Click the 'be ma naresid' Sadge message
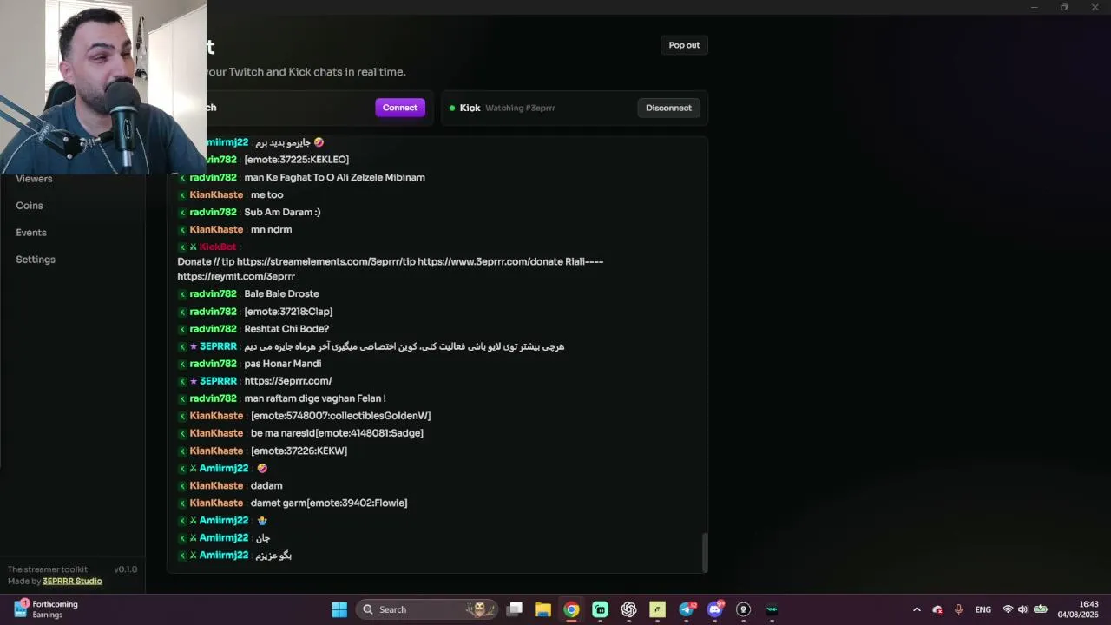 click(x=337, y=433)
